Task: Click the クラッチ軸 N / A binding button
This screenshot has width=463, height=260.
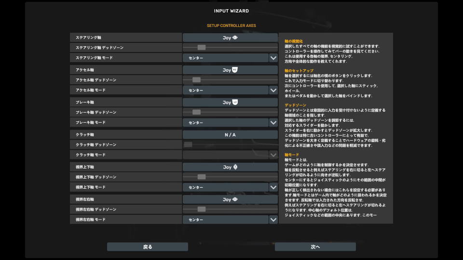Action: [x=230, y=135]
